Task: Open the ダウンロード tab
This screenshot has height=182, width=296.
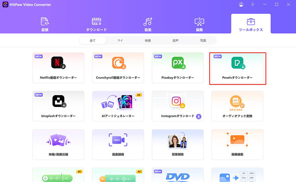Action: (97, 24)
